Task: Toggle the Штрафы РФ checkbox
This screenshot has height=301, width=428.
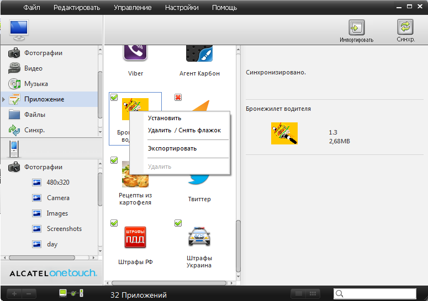Action: point(114,223)
